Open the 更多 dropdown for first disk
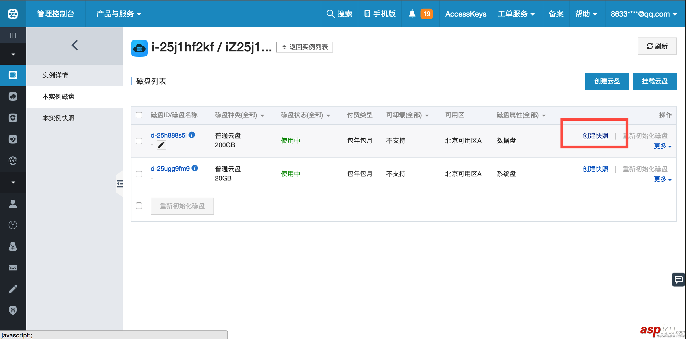 (x=662, y=146)
